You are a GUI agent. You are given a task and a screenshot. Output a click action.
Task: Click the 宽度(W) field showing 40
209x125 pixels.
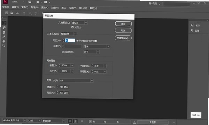coord(70,41)
